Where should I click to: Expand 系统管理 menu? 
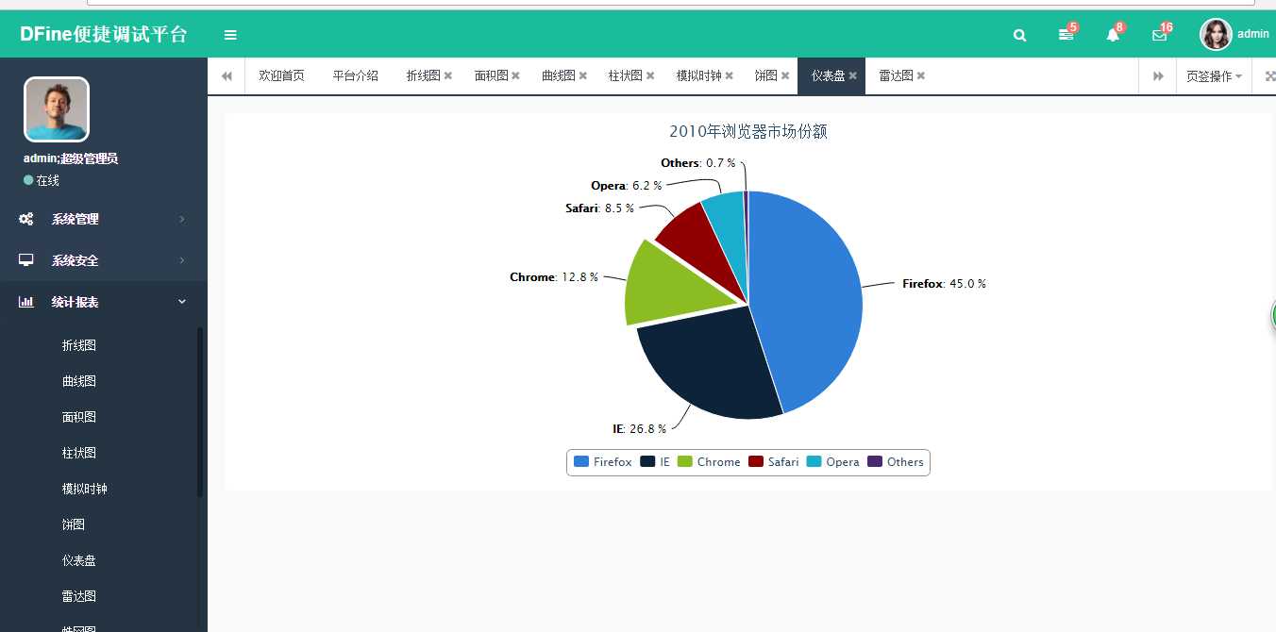(x=104, y=219)
